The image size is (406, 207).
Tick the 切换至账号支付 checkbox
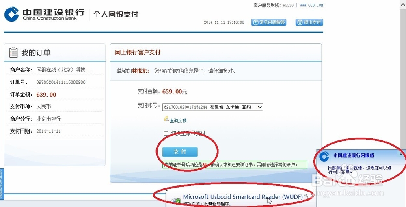click(166, 133)
